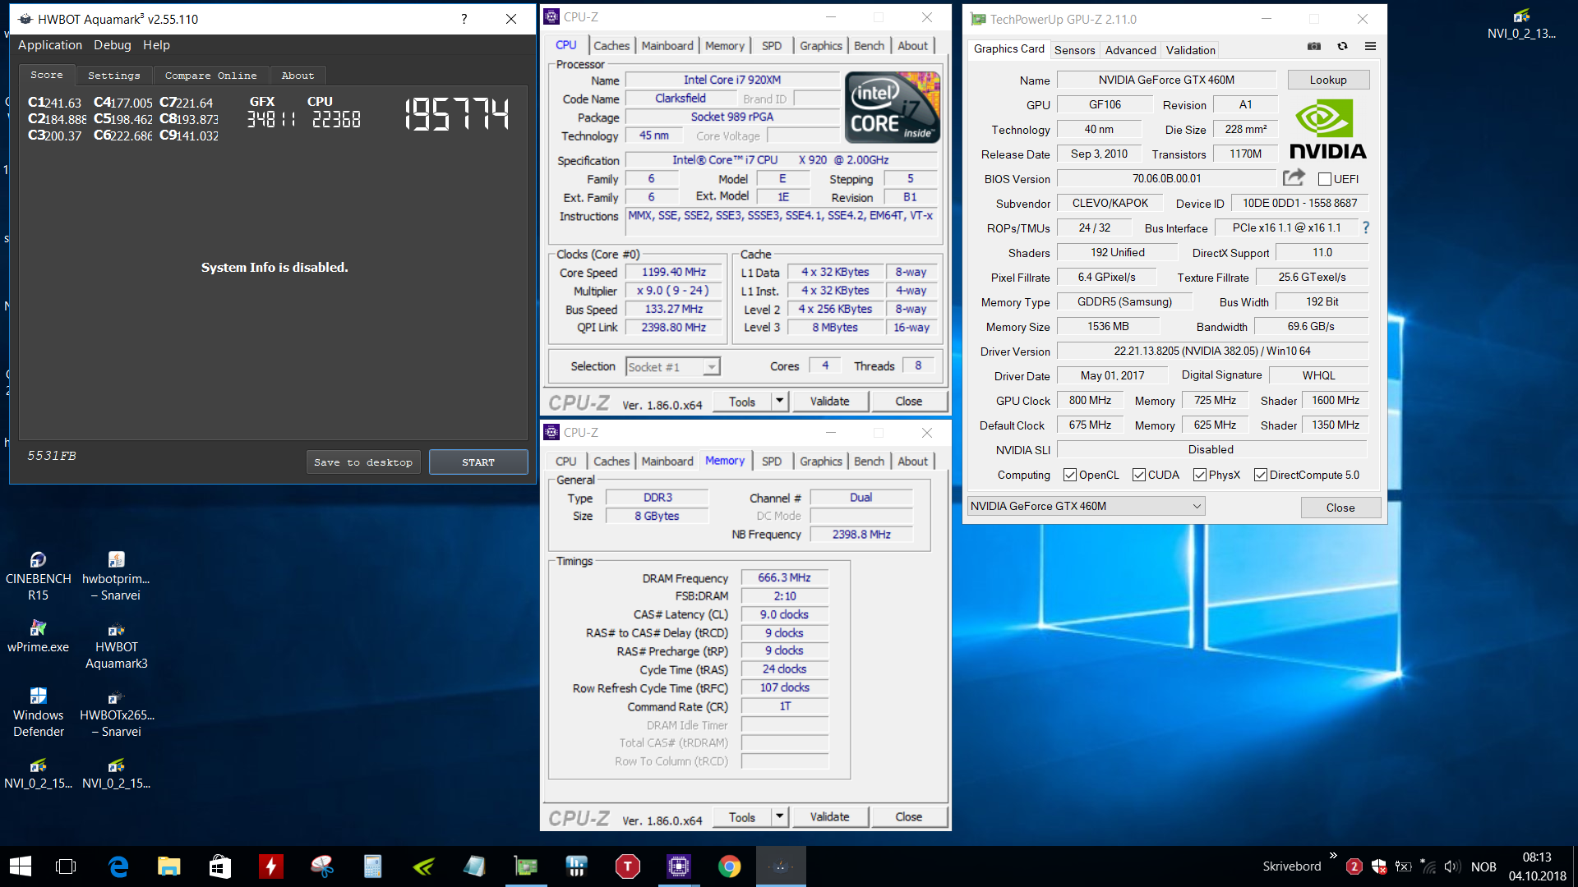Screen dimensions: 1578x887
Task: Switch to Compare Online tab
Action: (x=211, y=76)
